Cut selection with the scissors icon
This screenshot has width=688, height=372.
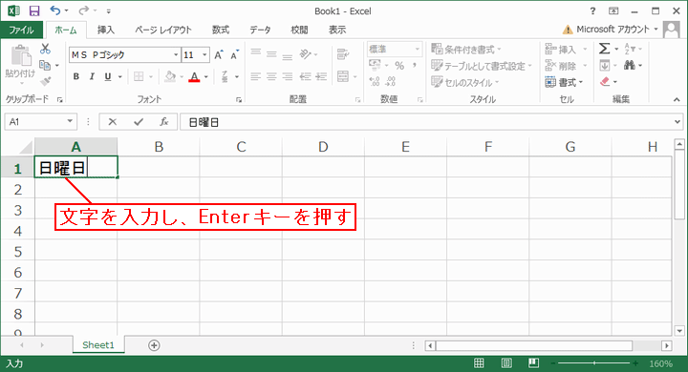click(45, 49)
